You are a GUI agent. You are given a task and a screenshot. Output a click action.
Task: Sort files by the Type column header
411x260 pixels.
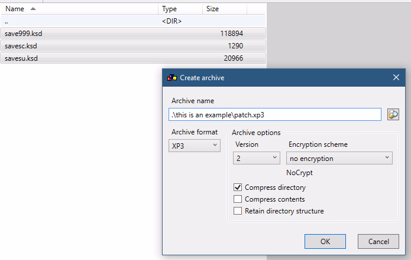(x=170, y=9)
